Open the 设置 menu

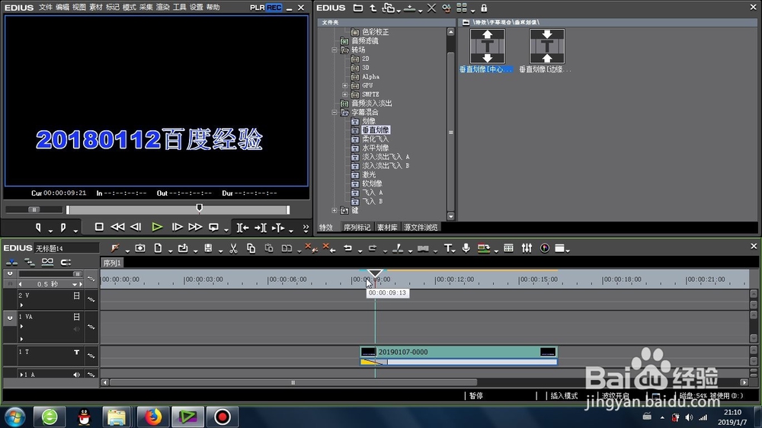tap(197, 8)
